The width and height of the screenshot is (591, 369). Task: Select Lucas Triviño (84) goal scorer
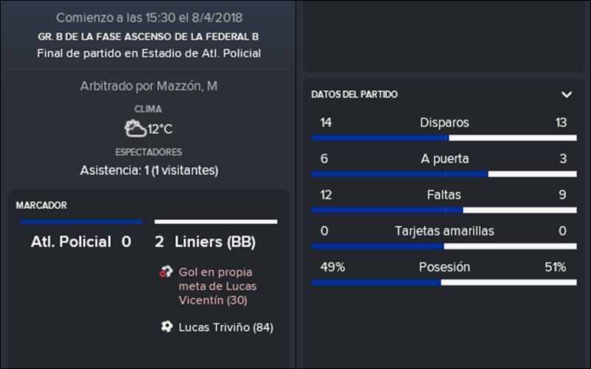[226, 327]
